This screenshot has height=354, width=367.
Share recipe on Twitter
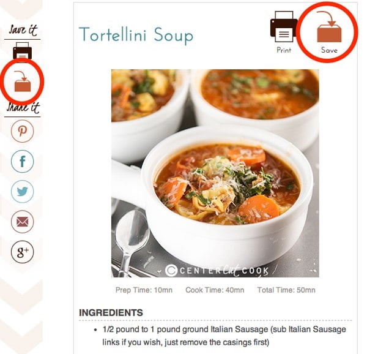coord(22,192)
